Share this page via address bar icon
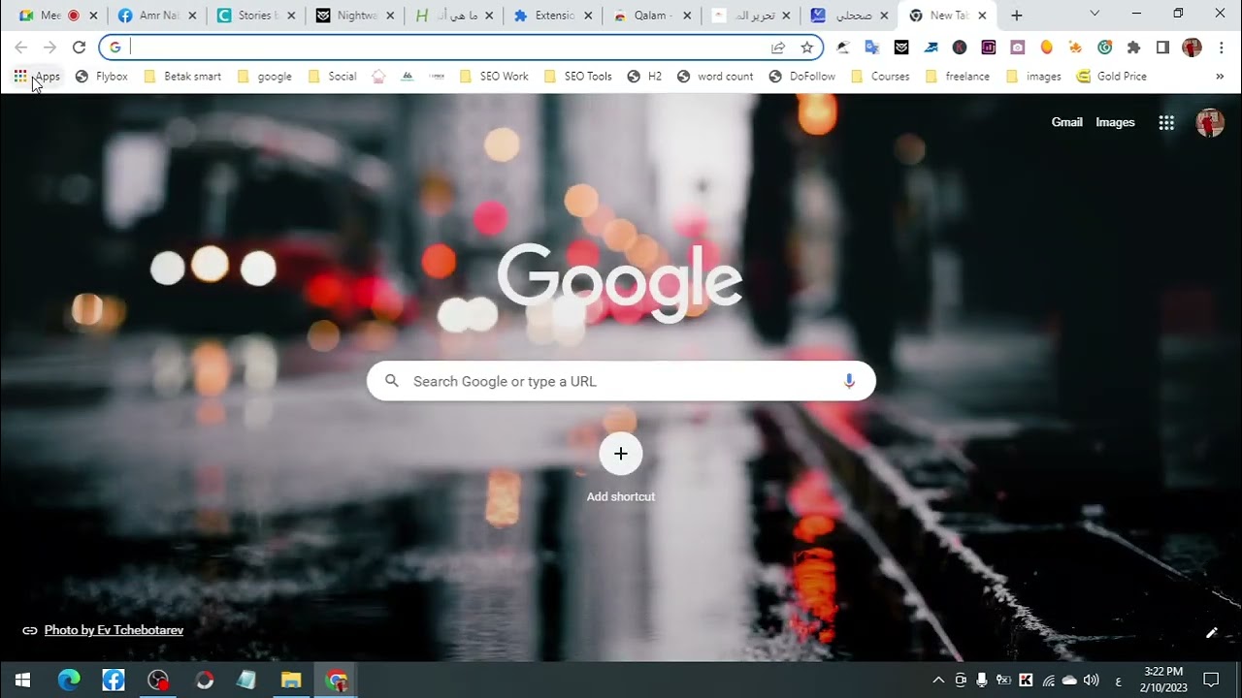The height and width of the screenshot is (698, 1242). pyautogui.click(x=778, y=48)
